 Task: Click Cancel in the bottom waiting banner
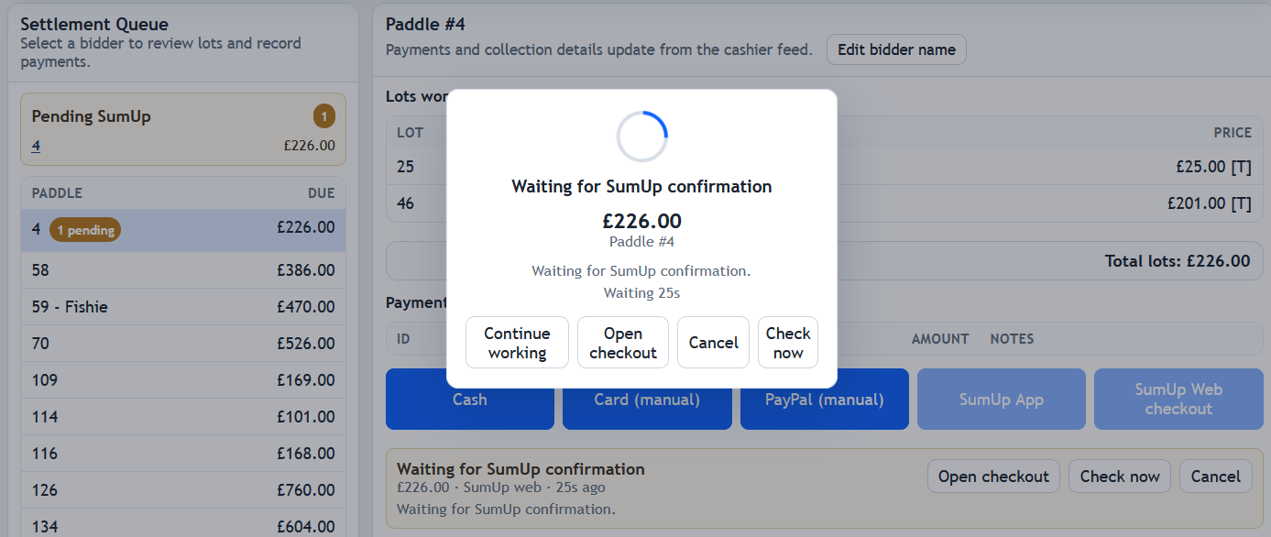[1215, 477]
